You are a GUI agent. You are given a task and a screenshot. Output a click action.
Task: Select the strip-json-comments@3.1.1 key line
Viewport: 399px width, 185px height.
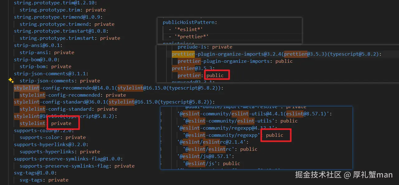click(51, 74)
